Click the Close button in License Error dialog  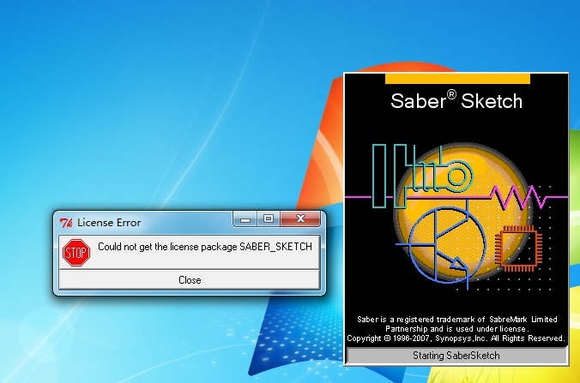[x=189, y=279]
